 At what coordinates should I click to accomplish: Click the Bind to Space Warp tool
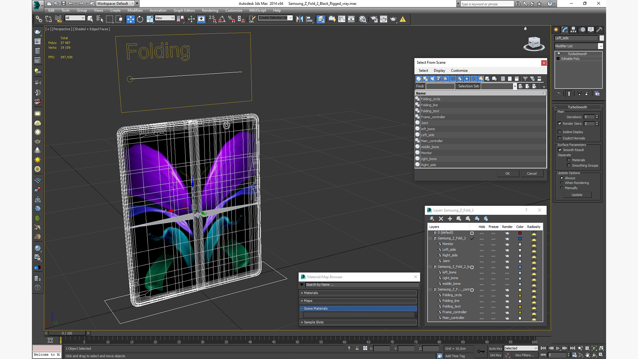58,19
